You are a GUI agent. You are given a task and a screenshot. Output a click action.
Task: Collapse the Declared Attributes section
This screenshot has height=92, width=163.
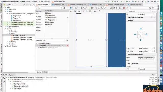127,17
